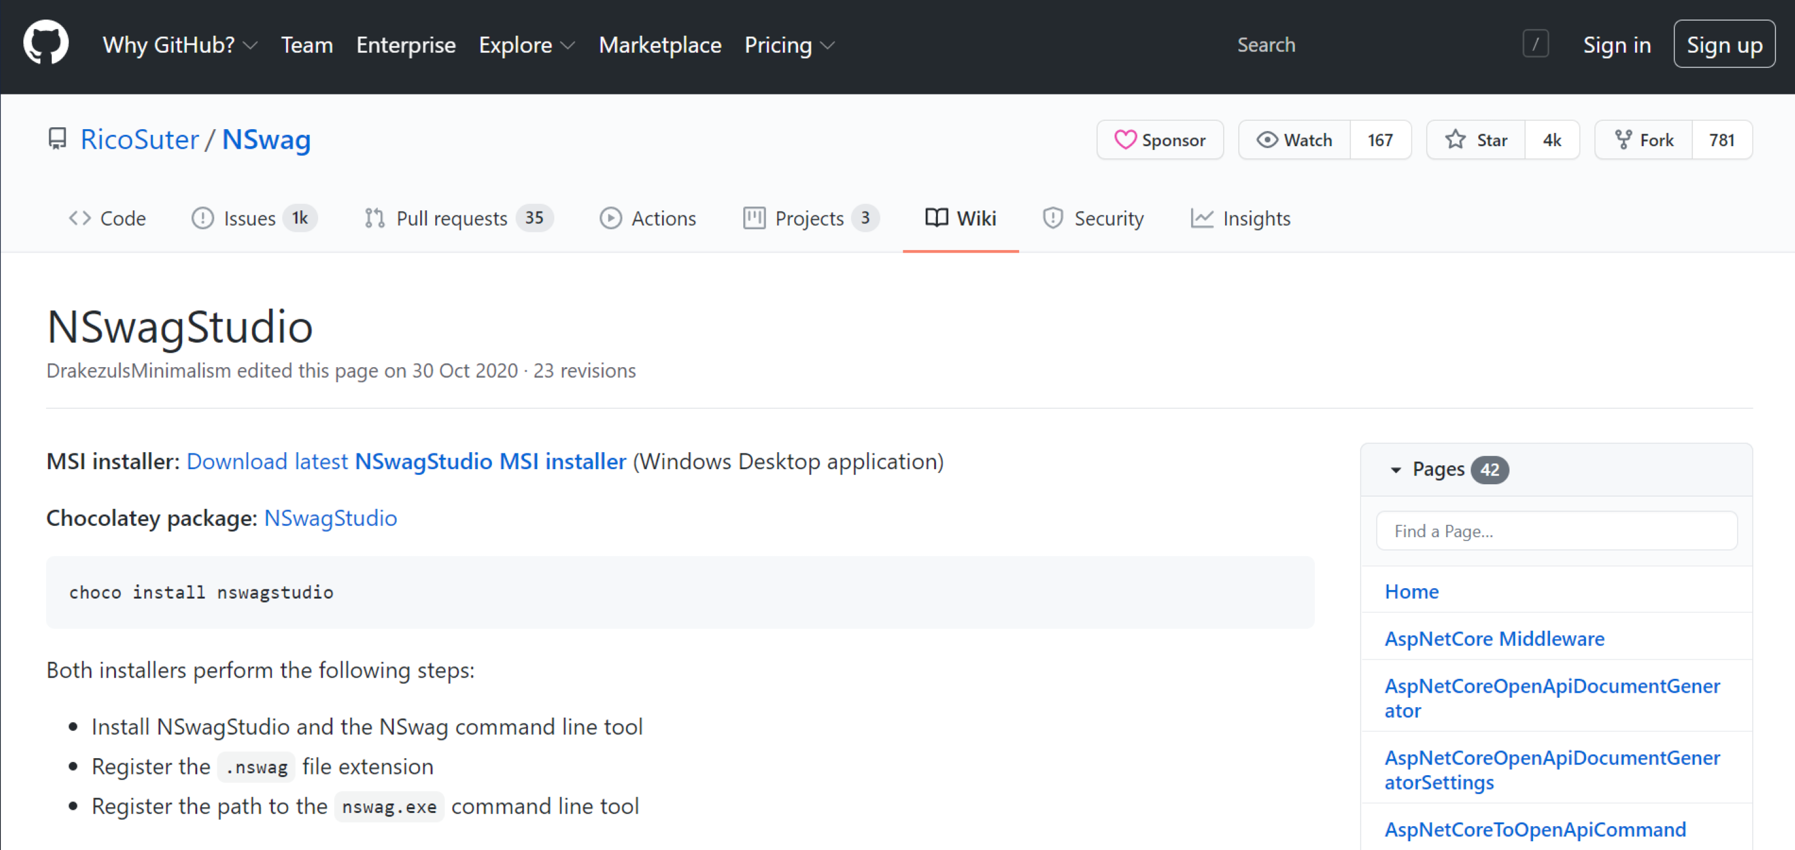Click the Fork button
The width and height of the screenshot is (1795, 850).
tap(1643, 140)
